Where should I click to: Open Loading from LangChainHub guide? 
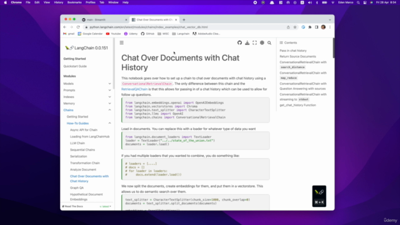point(90,136)
